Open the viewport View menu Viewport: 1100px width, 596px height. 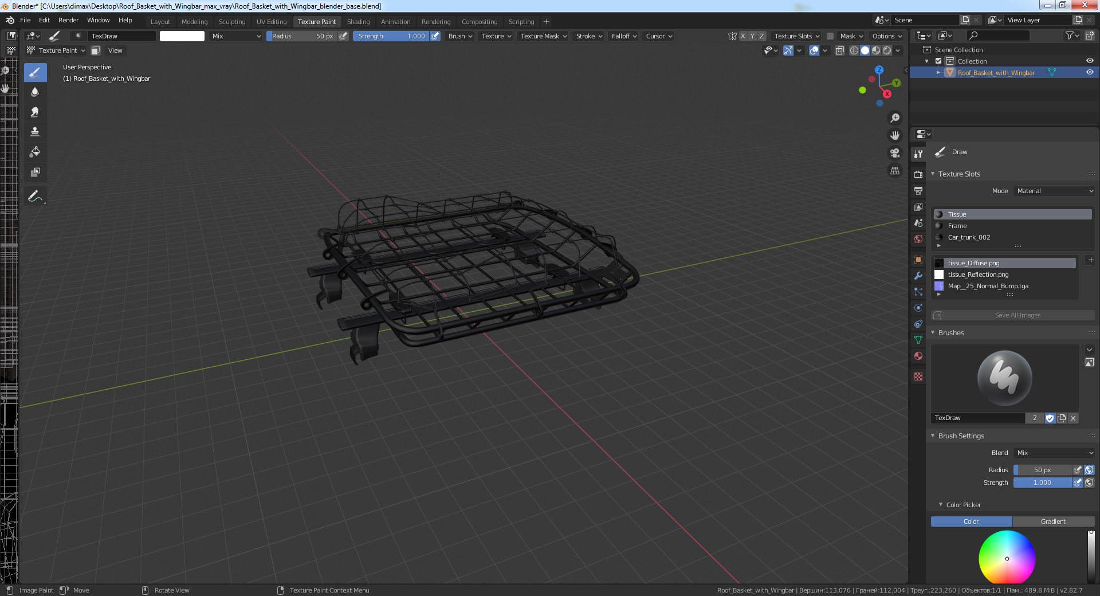(x=115, y=50)
